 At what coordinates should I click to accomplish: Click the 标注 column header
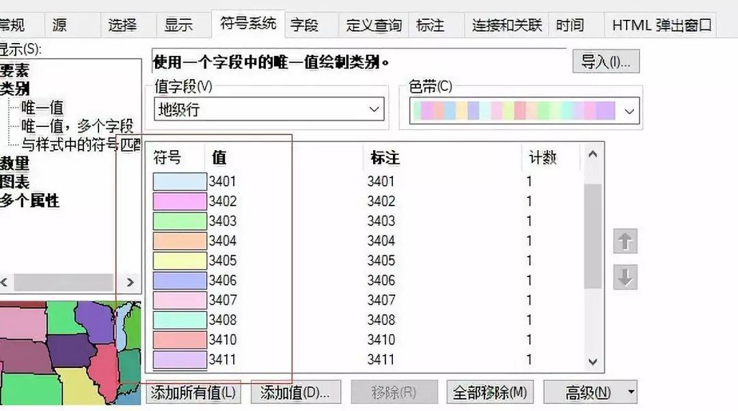[385, 157]
